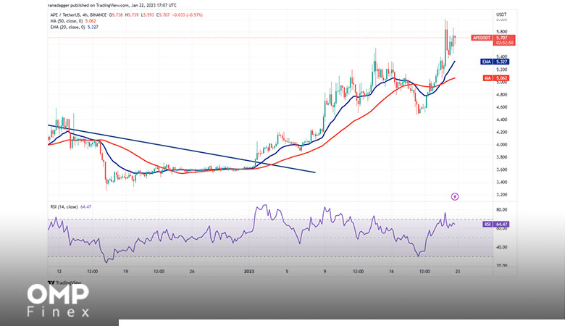The width and height of the screenshot is (565, 326).
Task: Click the red MA 5.062 axis tag
Action: coord(495,78)
